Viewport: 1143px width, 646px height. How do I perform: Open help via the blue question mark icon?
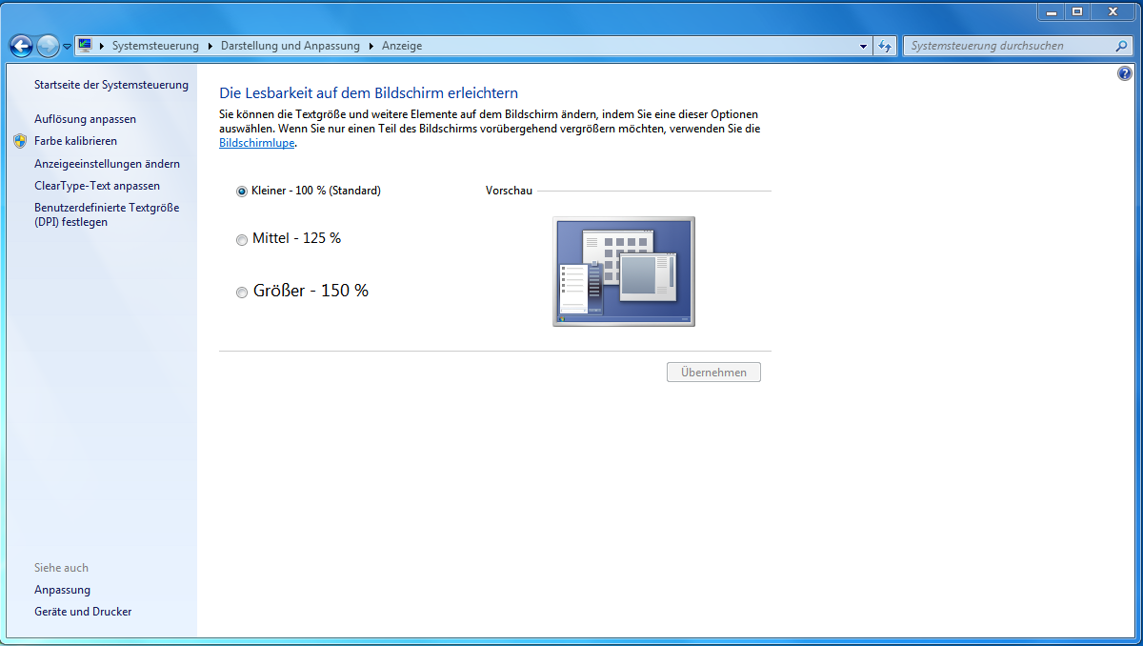pos(1124,73)
